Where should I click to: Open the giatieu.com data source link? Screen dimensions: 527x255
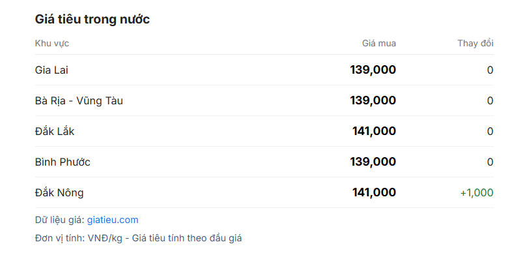[113, 220]
